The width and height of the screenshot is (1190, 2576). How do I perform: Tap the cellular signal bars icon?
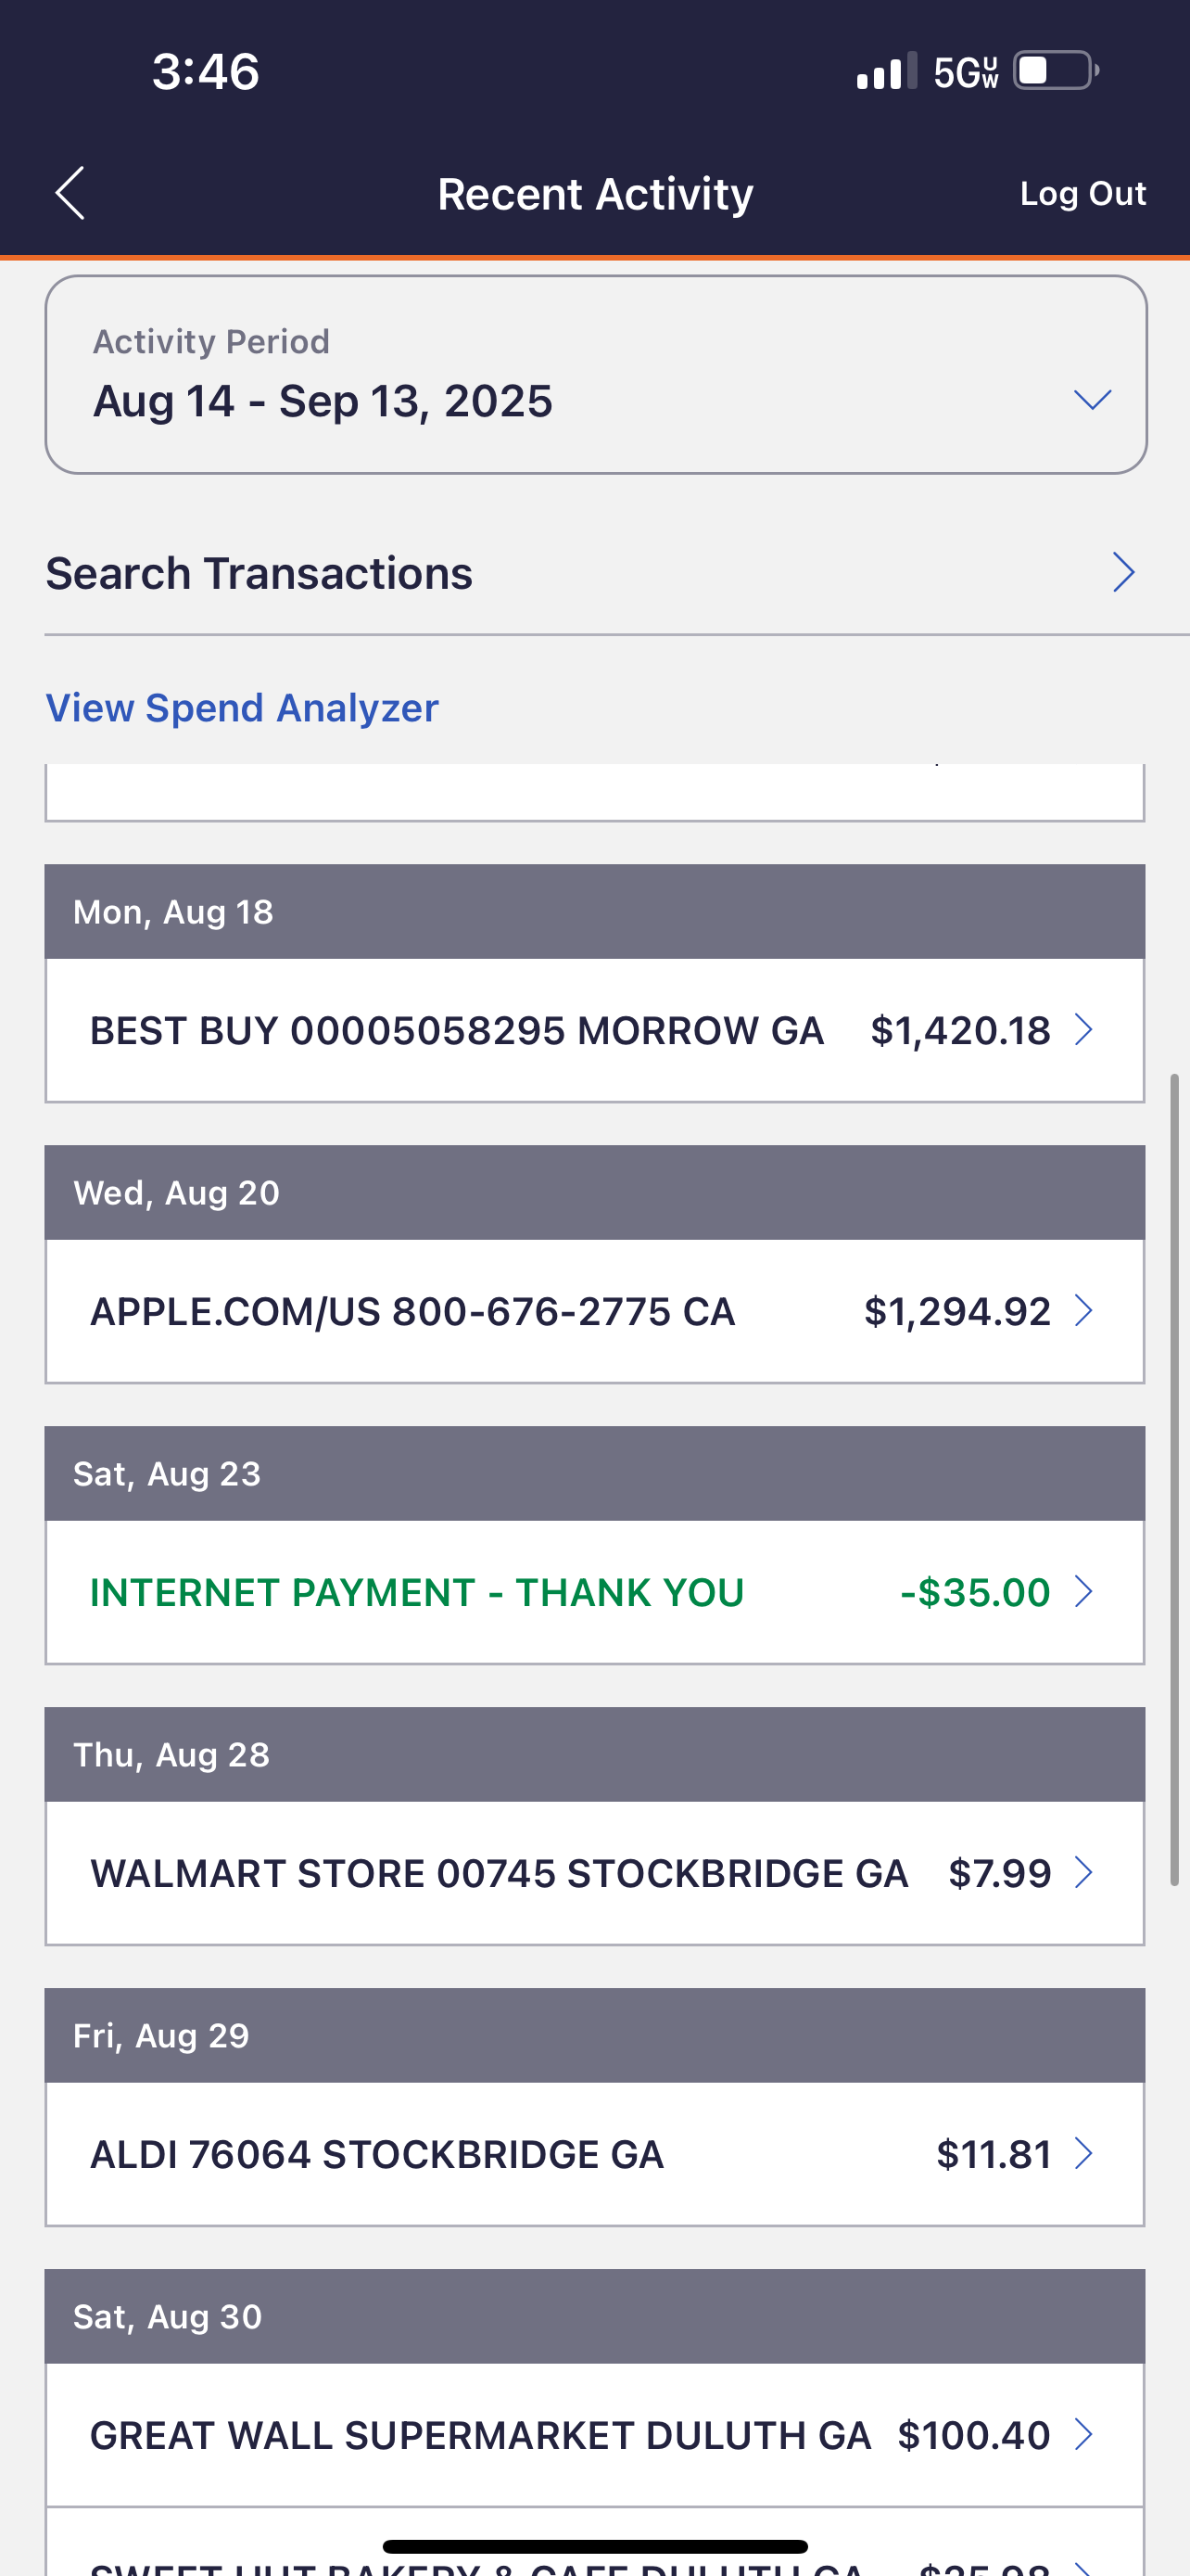click(x=886, y=72)
